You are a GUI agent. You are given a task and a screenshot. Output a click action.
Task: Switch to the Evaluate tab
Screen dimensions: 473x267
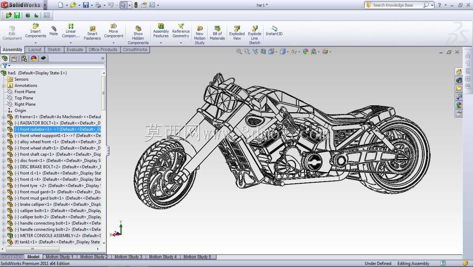75,50
